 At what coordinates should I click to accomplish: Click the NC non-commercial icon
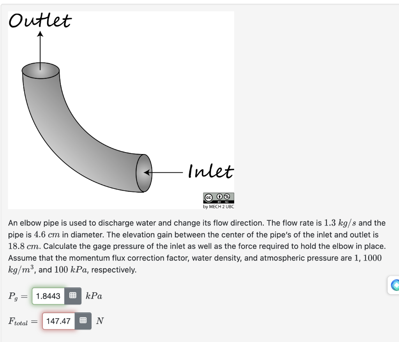(228, 197)
